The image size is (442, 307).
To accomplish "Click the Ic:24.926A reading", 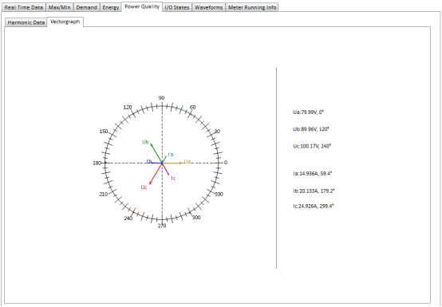I will coord(314,206).
